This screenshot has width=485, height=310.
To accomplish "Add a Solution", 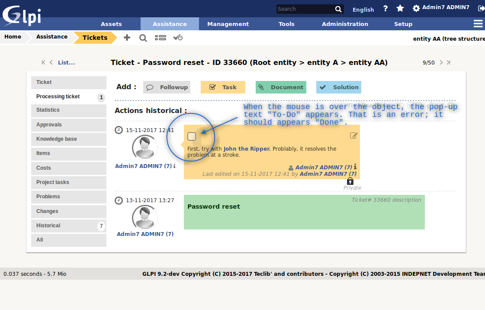I will pos(339,87).
